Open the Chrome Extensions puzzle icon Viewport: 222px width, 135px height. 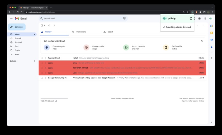point(200,12)
